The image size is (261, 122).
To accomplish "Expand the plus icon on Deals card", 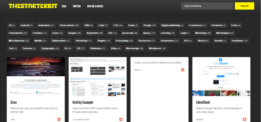I will [183, 70].
